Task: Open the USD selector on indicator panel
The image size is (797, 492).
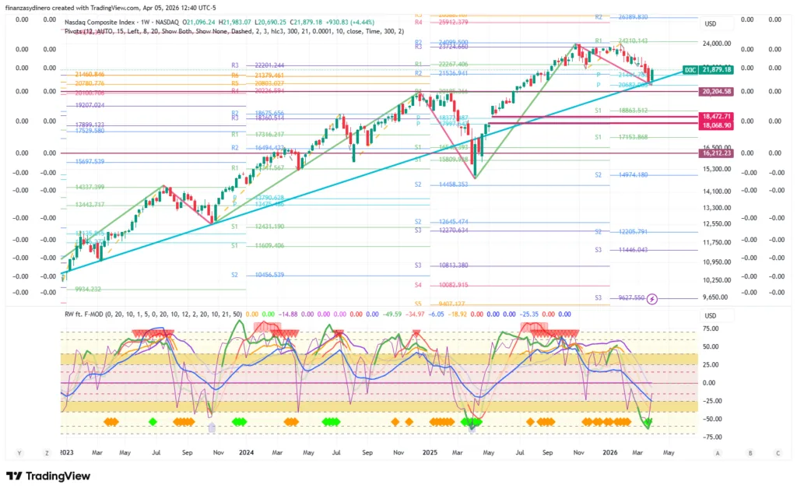Action: [x=710, y=316]
